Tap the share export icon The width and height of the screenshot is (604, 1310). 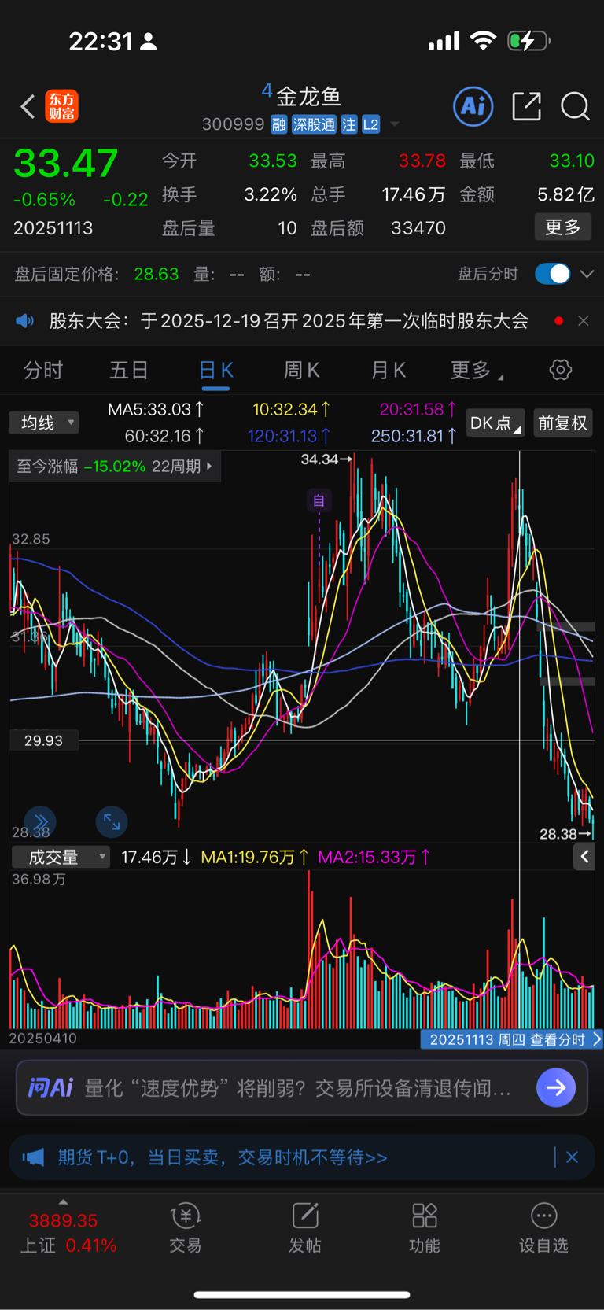tap(526, 106)
